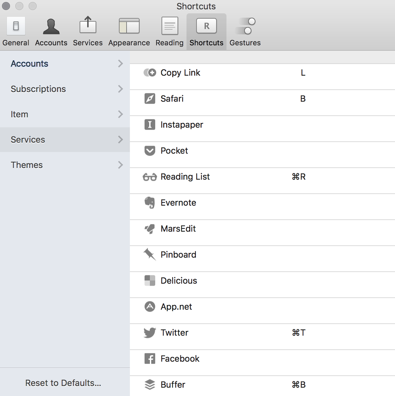Open the General preferences icon
The width and height of the screenshot is (395, 396).
point(16,26)
